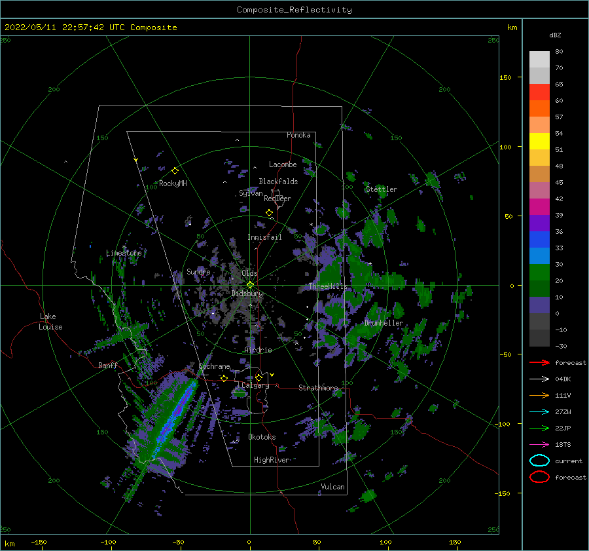Click the 54 dBZ yellow color swatch

click(x=539, y=142)
